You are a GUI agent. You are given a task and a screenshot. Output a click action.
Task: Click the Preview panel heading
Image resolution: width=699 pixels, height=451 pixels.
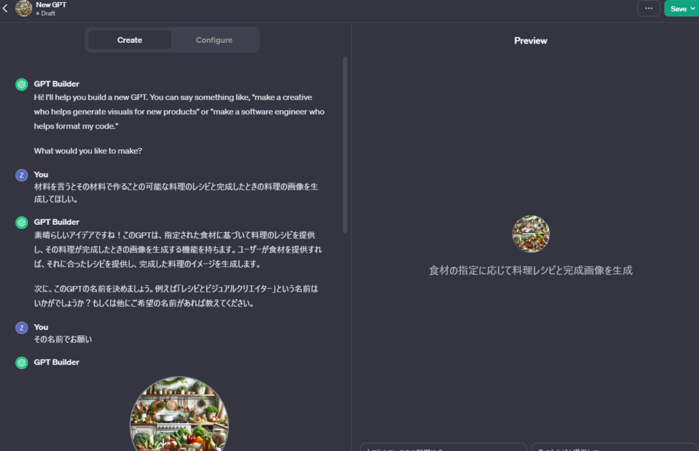coord(530,41)
